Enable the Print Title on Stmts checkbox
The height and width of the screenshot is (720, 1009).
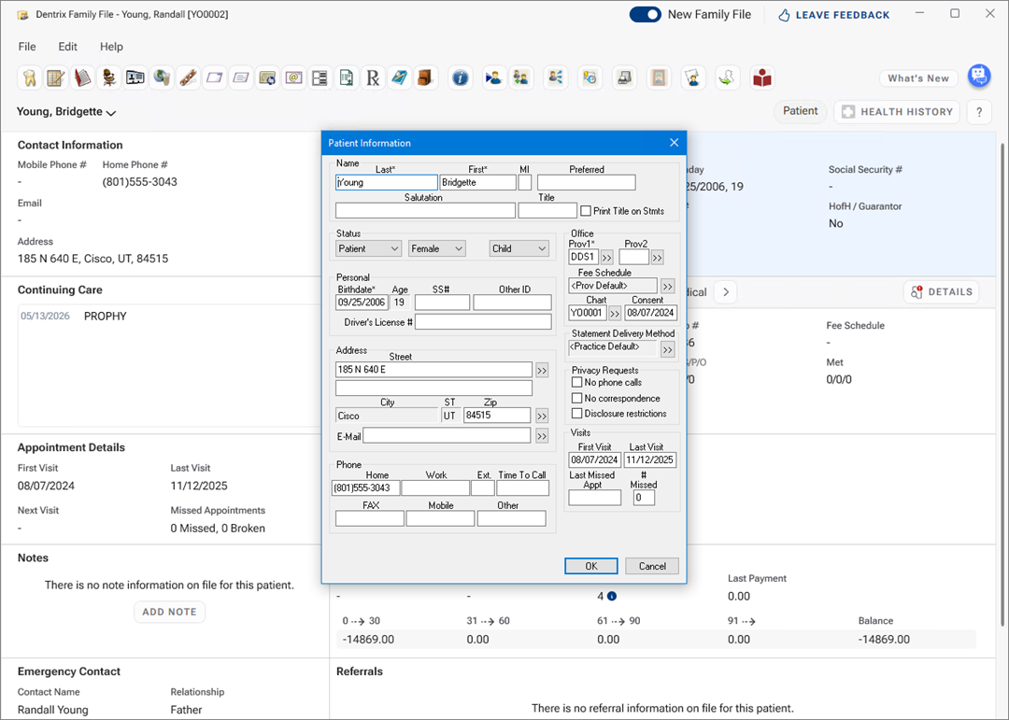[586, 211]
